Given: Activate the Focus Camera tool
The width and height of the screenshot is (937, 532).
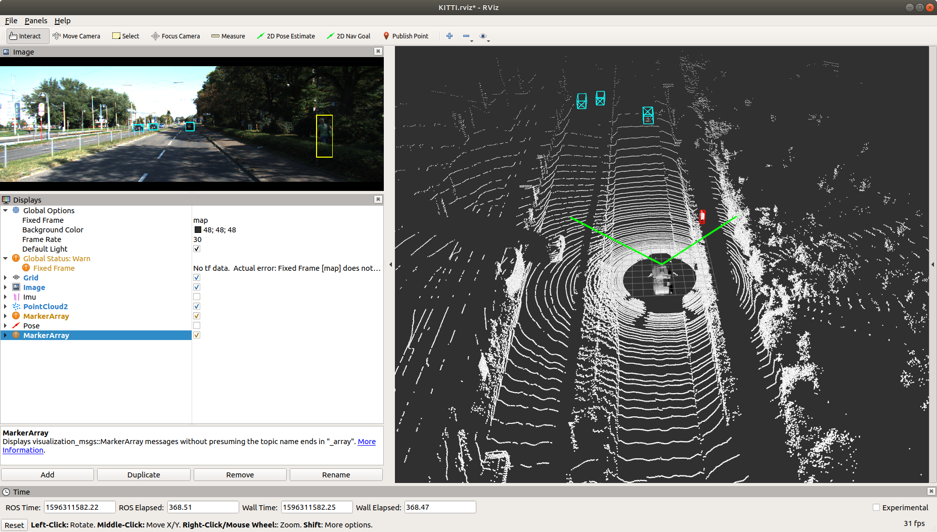Looking at the screenshot, I should (175, 36).
